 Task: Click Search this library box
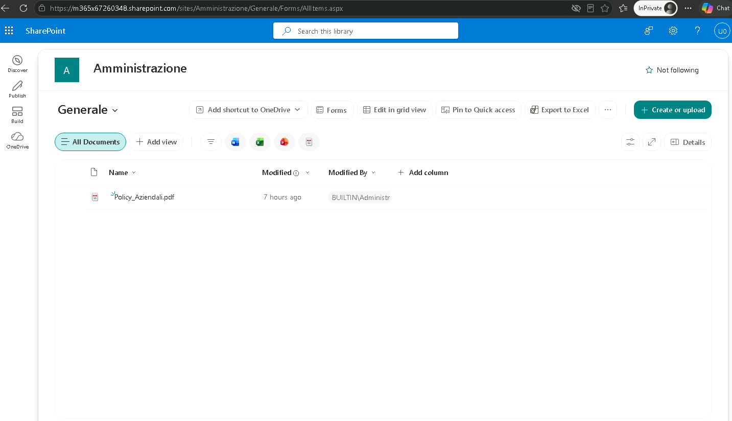click(x=366, y=31)
